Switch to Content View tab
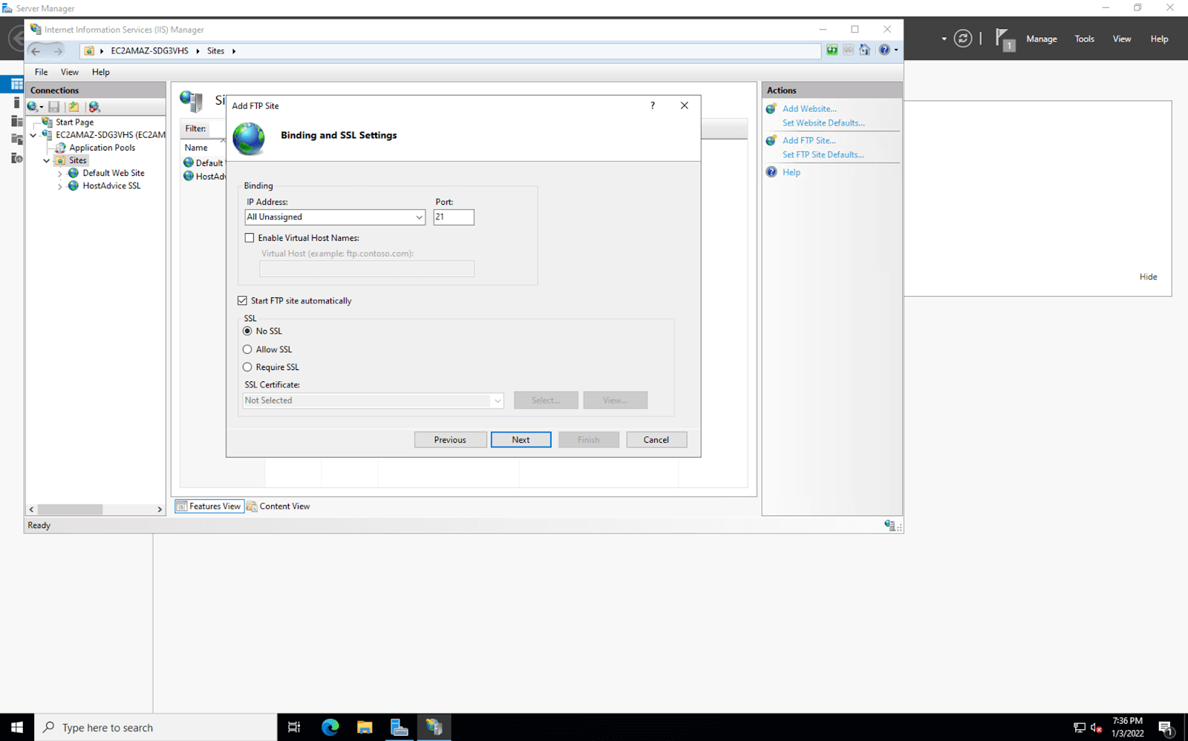The height and width of the screenshot is (741, 1188). [278, 506]
